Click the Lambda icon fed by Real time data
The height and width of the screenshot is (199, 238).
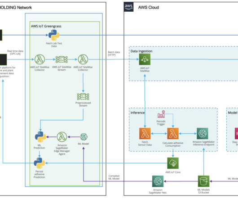[x=40, y=59]
